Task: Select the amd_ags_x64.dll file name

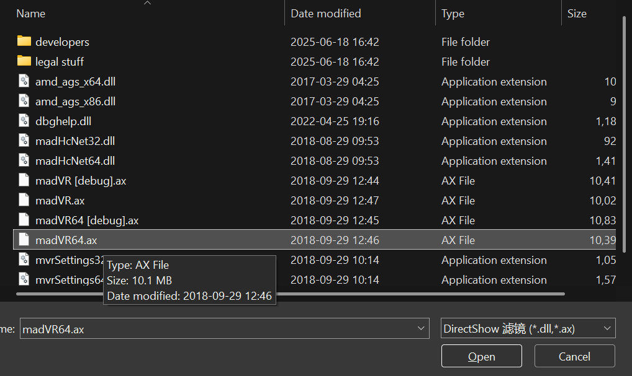Action: coord(75,82)
